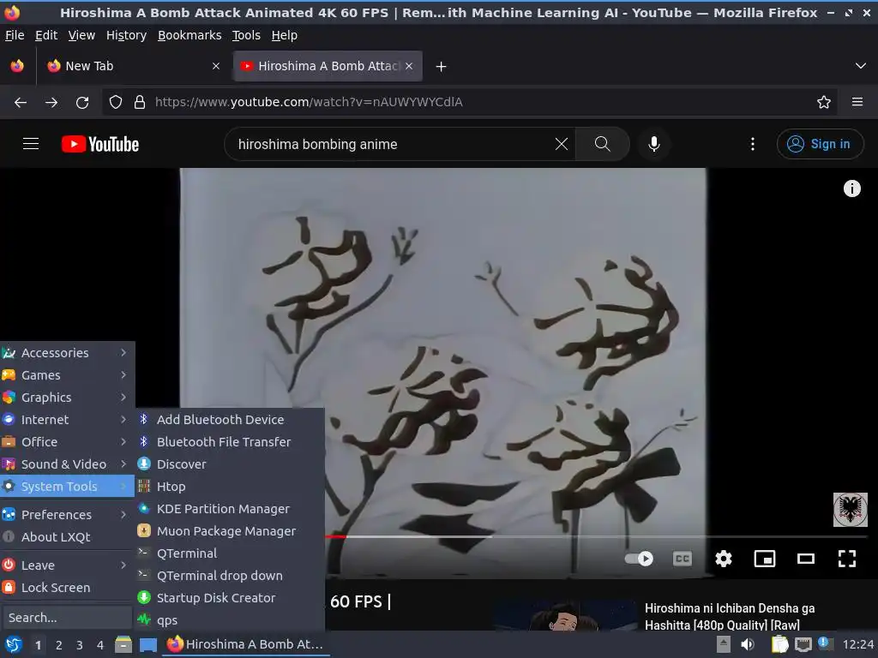Open Muon Package Manager

(x=230, y=531)
